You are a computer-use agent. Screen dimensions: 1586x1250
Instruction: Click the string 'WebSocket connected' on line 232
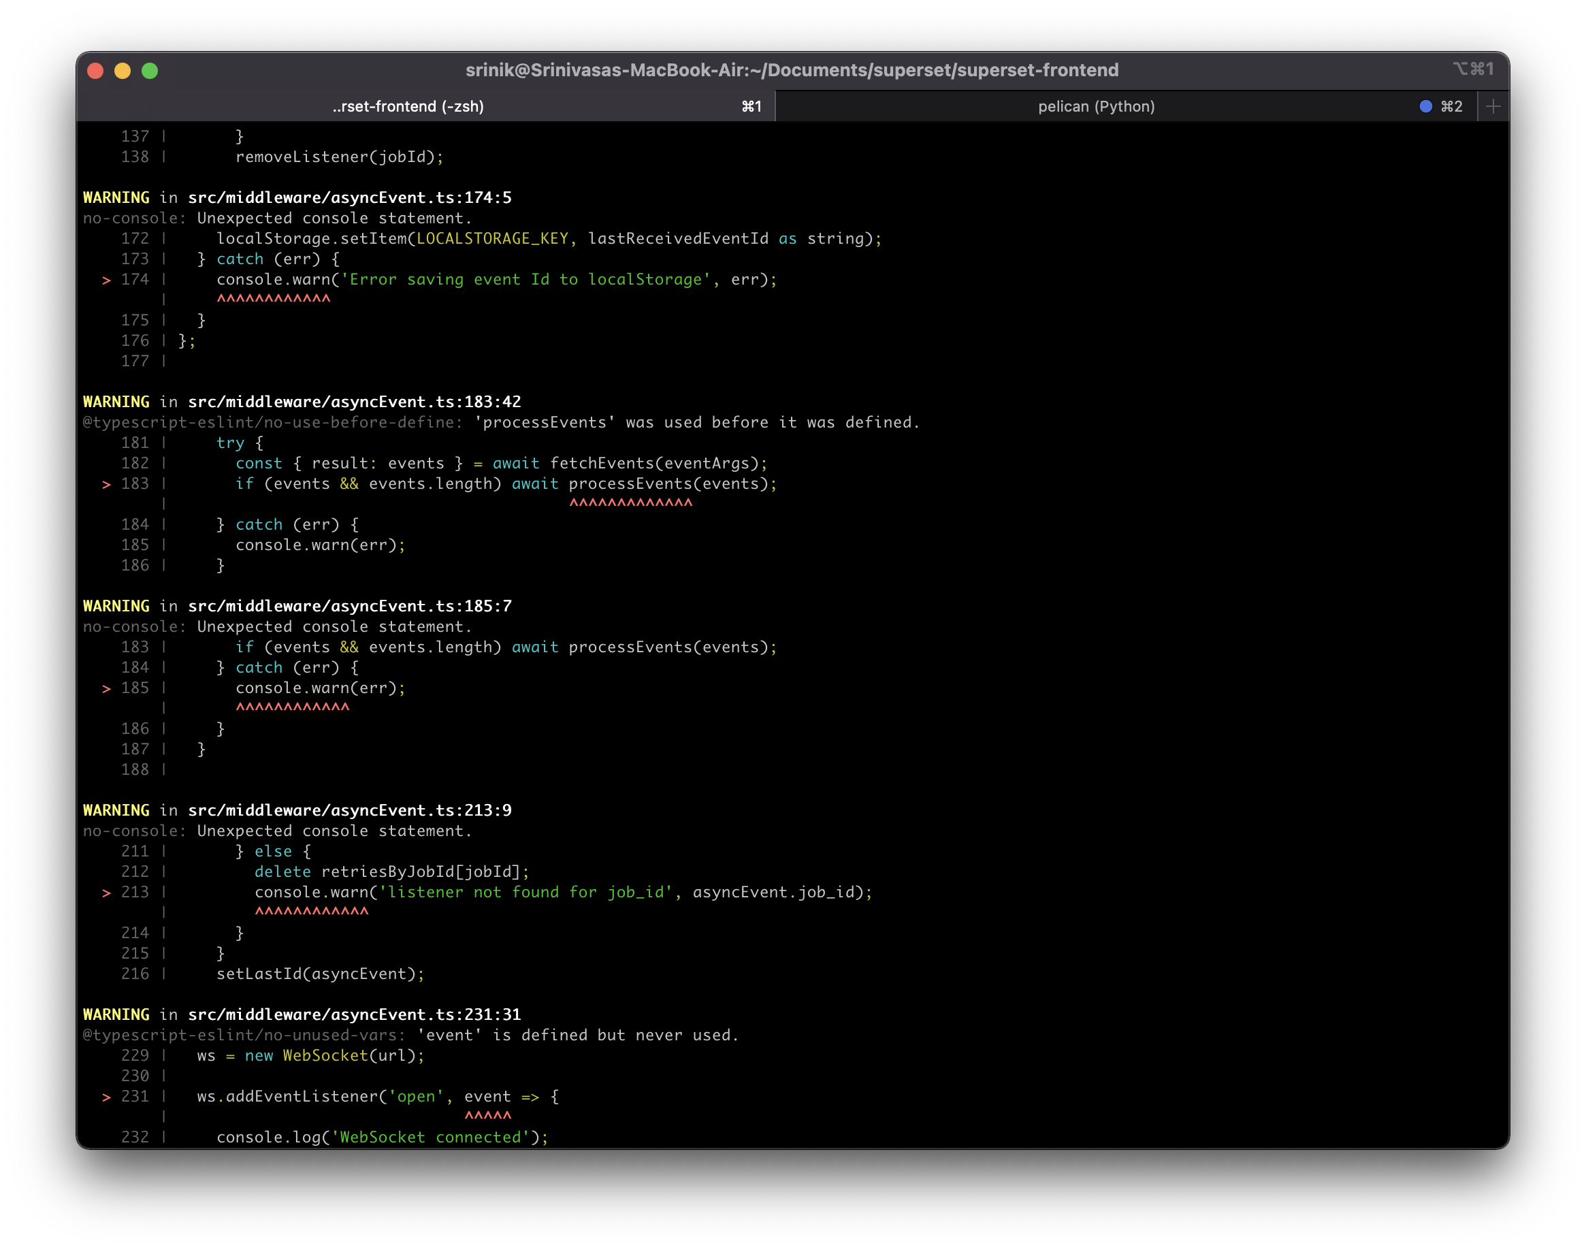point(430,1136)
